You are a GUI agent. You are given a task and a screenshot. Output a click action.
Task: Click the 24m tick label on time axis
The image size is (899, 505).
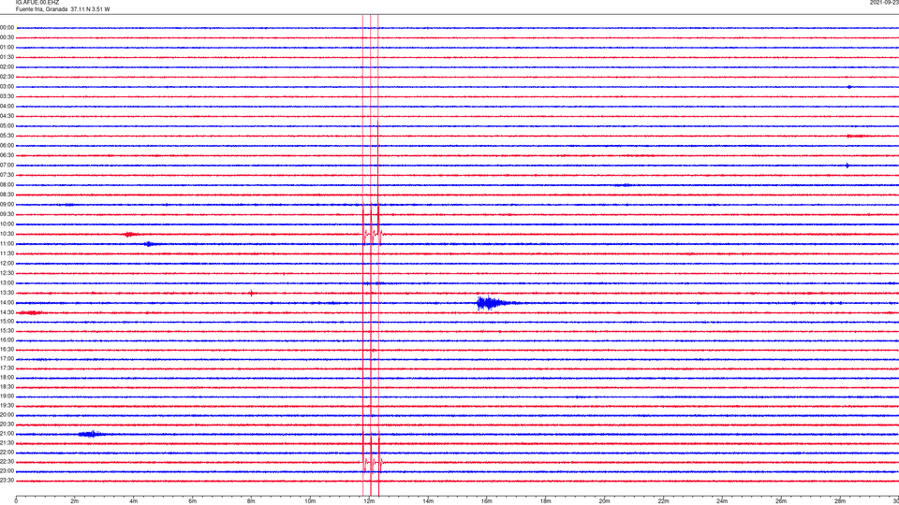point(722,501)
